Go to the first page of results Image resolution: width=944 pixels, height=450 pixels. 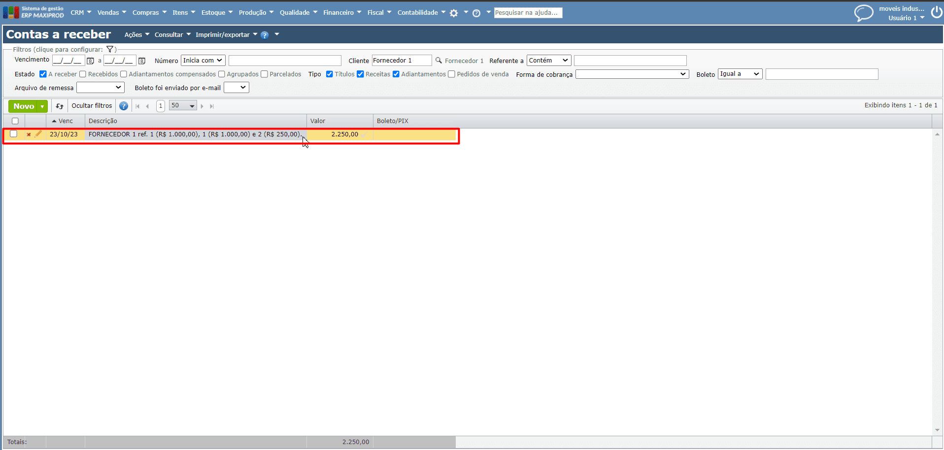tap(137, 106)
